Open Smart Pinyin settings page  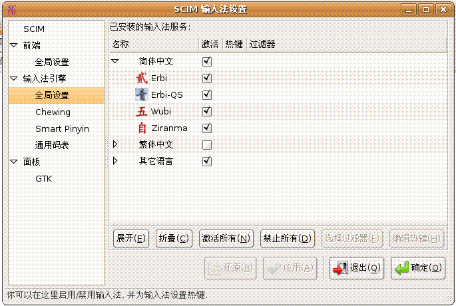[62, 129]
